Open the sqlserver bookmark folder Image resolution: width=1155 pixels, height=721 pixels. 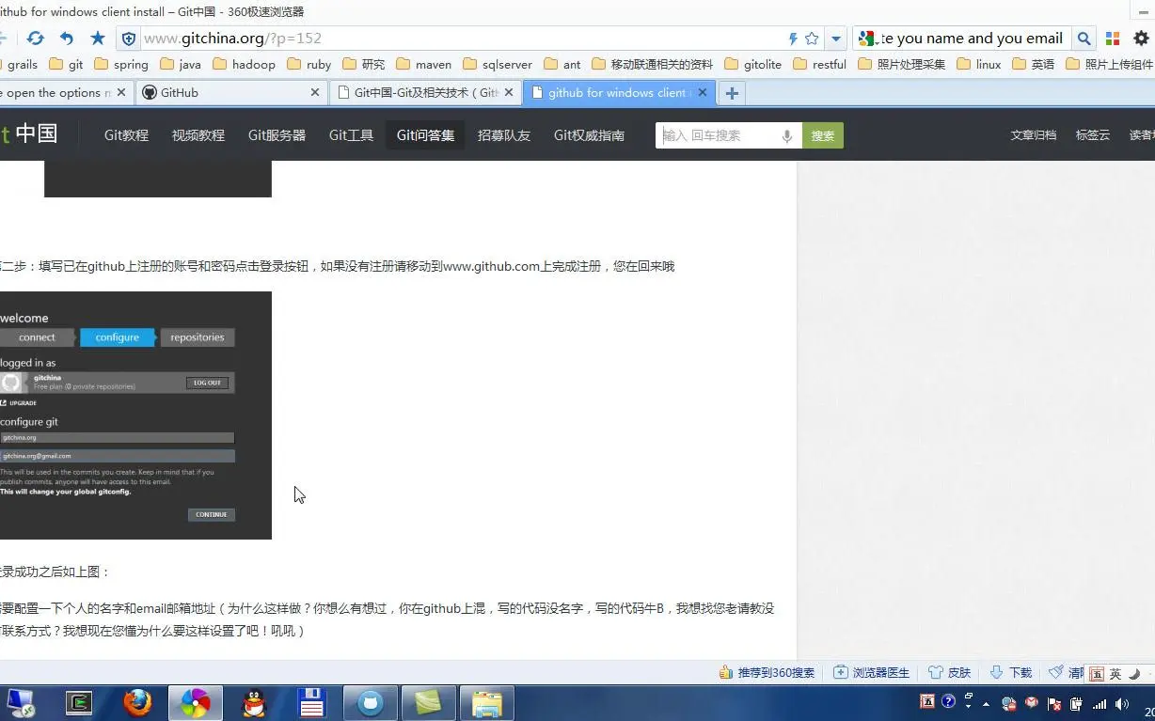point(498,65)
